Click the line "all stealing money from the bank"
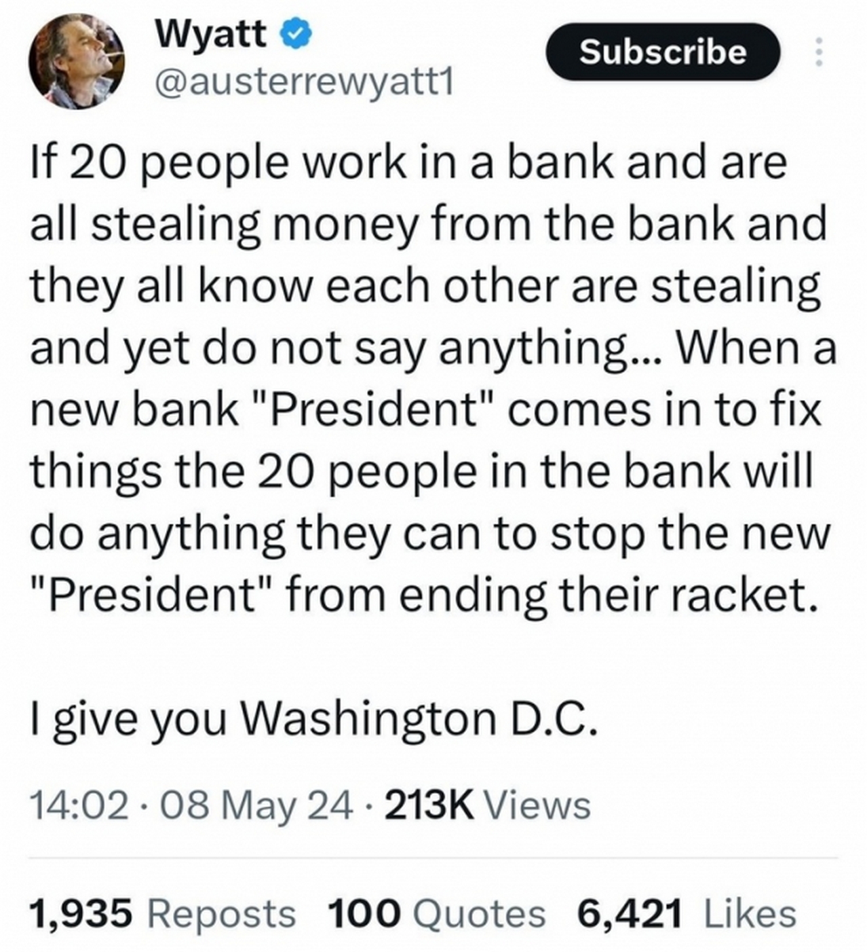This screenshot has width=867, height=952. point(427,225)
